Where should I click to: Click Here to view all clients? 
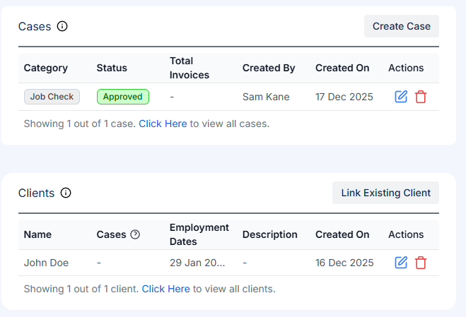[x=165, y=289]
